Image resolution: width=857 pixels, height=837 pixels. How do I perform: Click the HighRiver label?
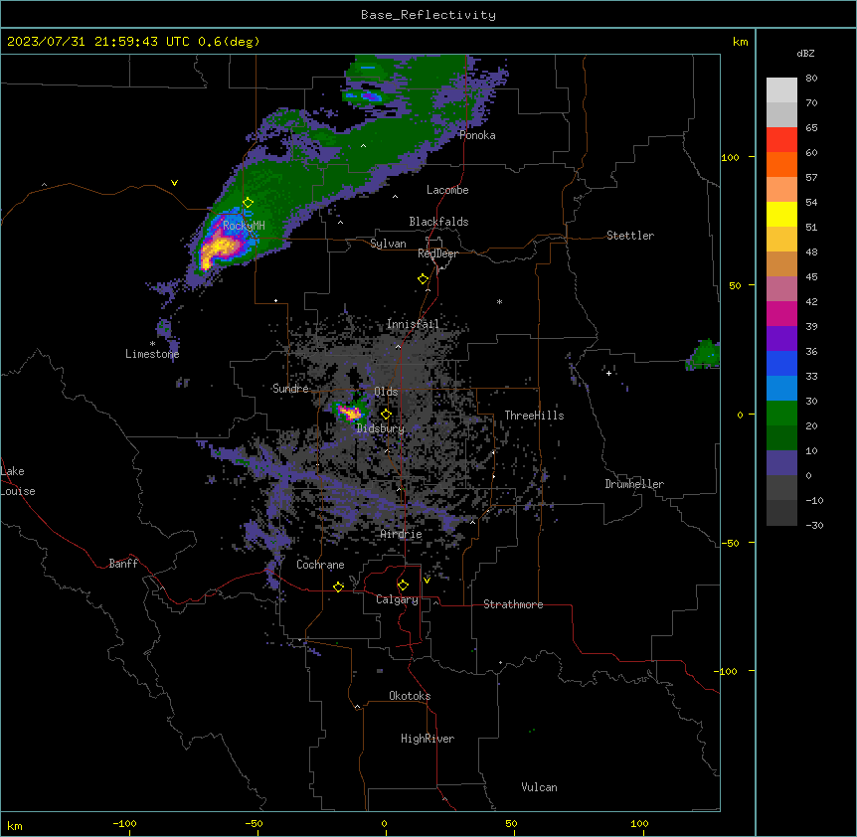click(428, 739)
